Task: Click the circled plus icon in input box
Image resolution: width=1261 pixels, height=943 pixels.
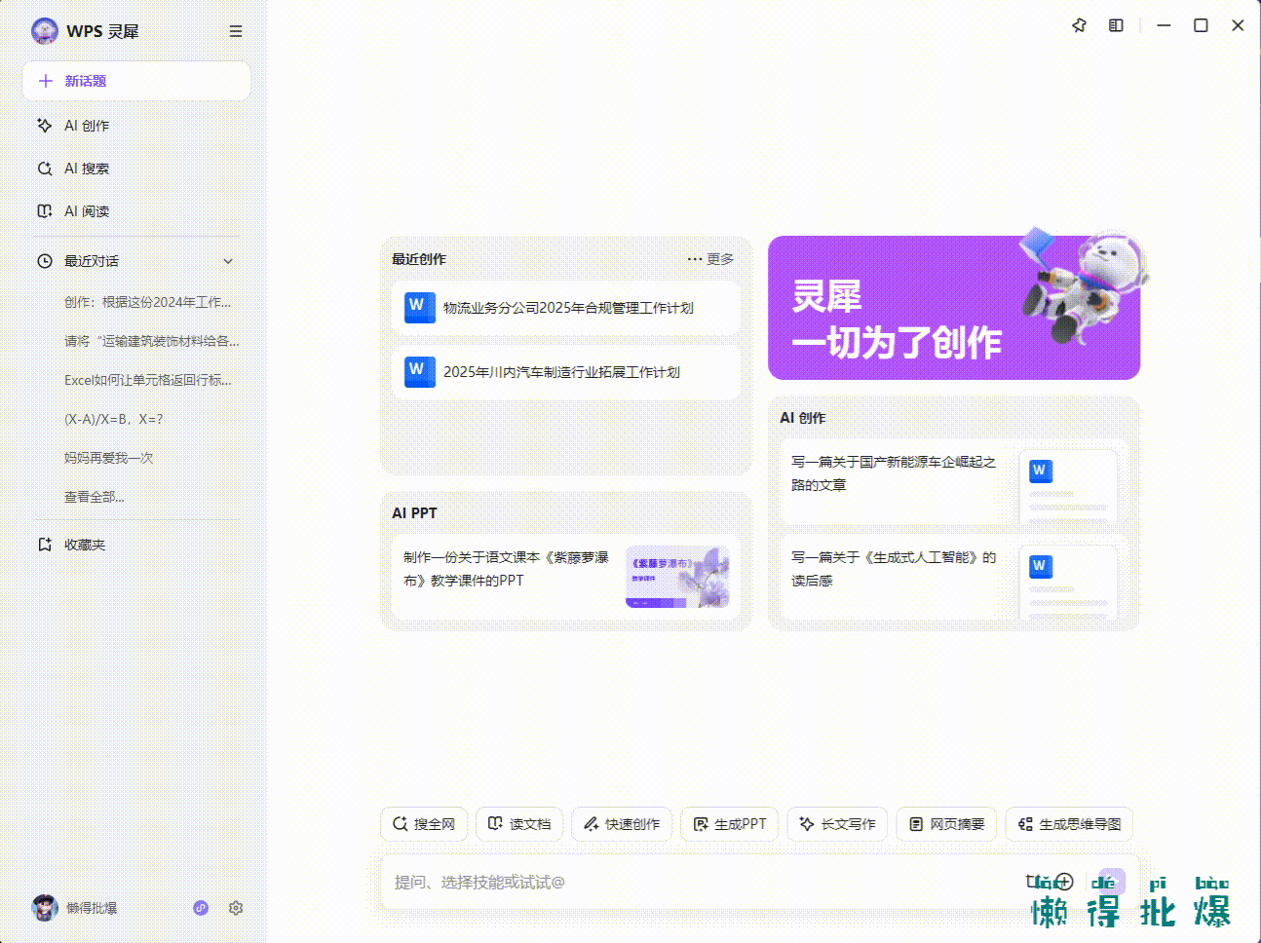Action: (x=1064, y=882)
